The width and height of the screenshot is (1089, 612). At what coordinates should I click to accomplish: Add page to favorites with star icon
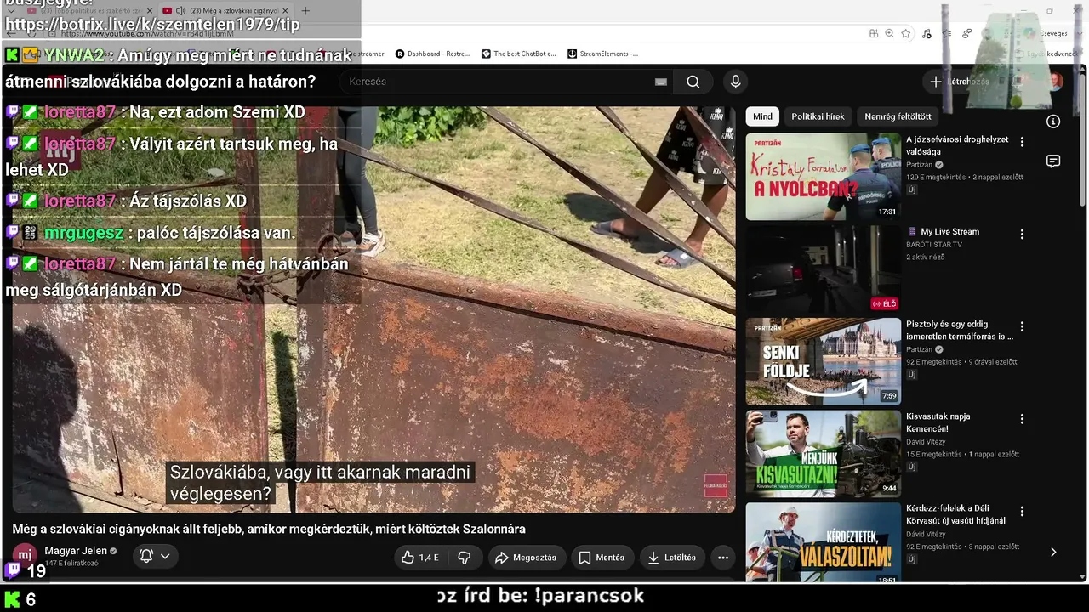[x=906, y=33]
